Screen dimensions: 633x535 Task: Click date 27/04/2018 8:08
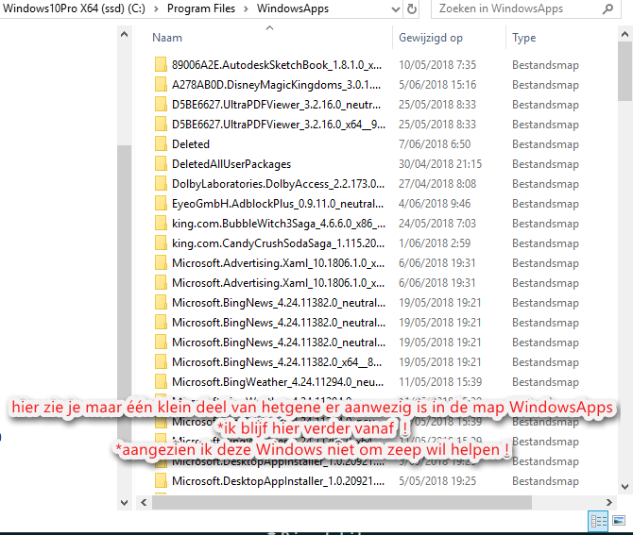pyautogui.click(x=437, y=183)
